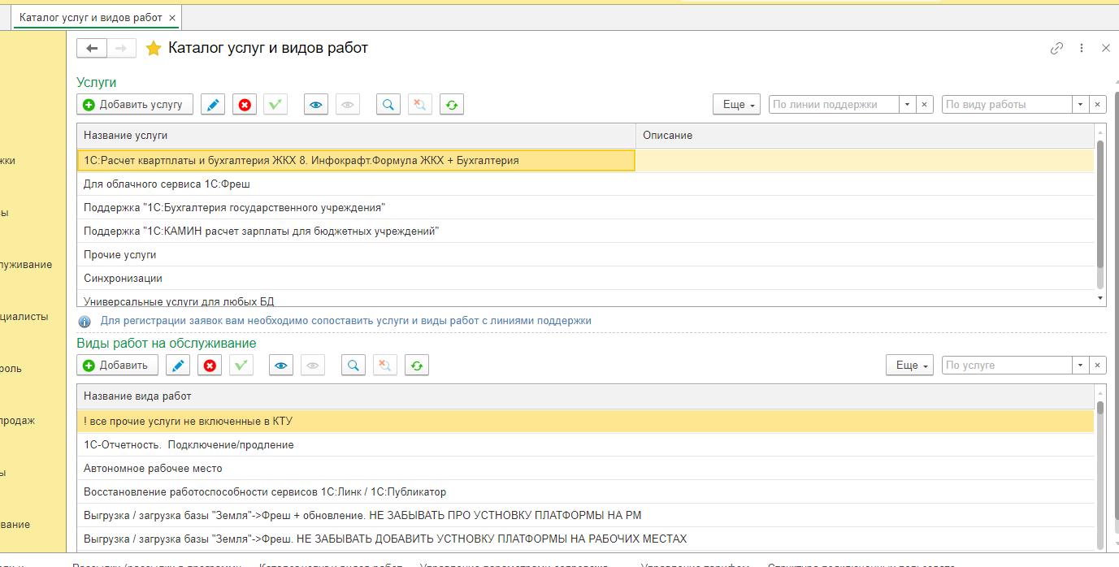This screenshot has width=1119, height=567.
Task: Open search with the Услуги magnifier icon
Action: (x=388, y=105)
